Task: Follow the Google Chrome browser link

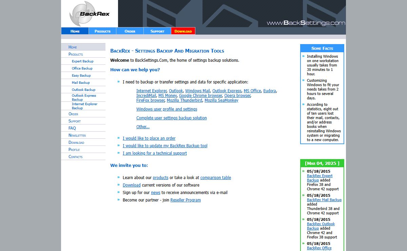Action: point(200,95)
